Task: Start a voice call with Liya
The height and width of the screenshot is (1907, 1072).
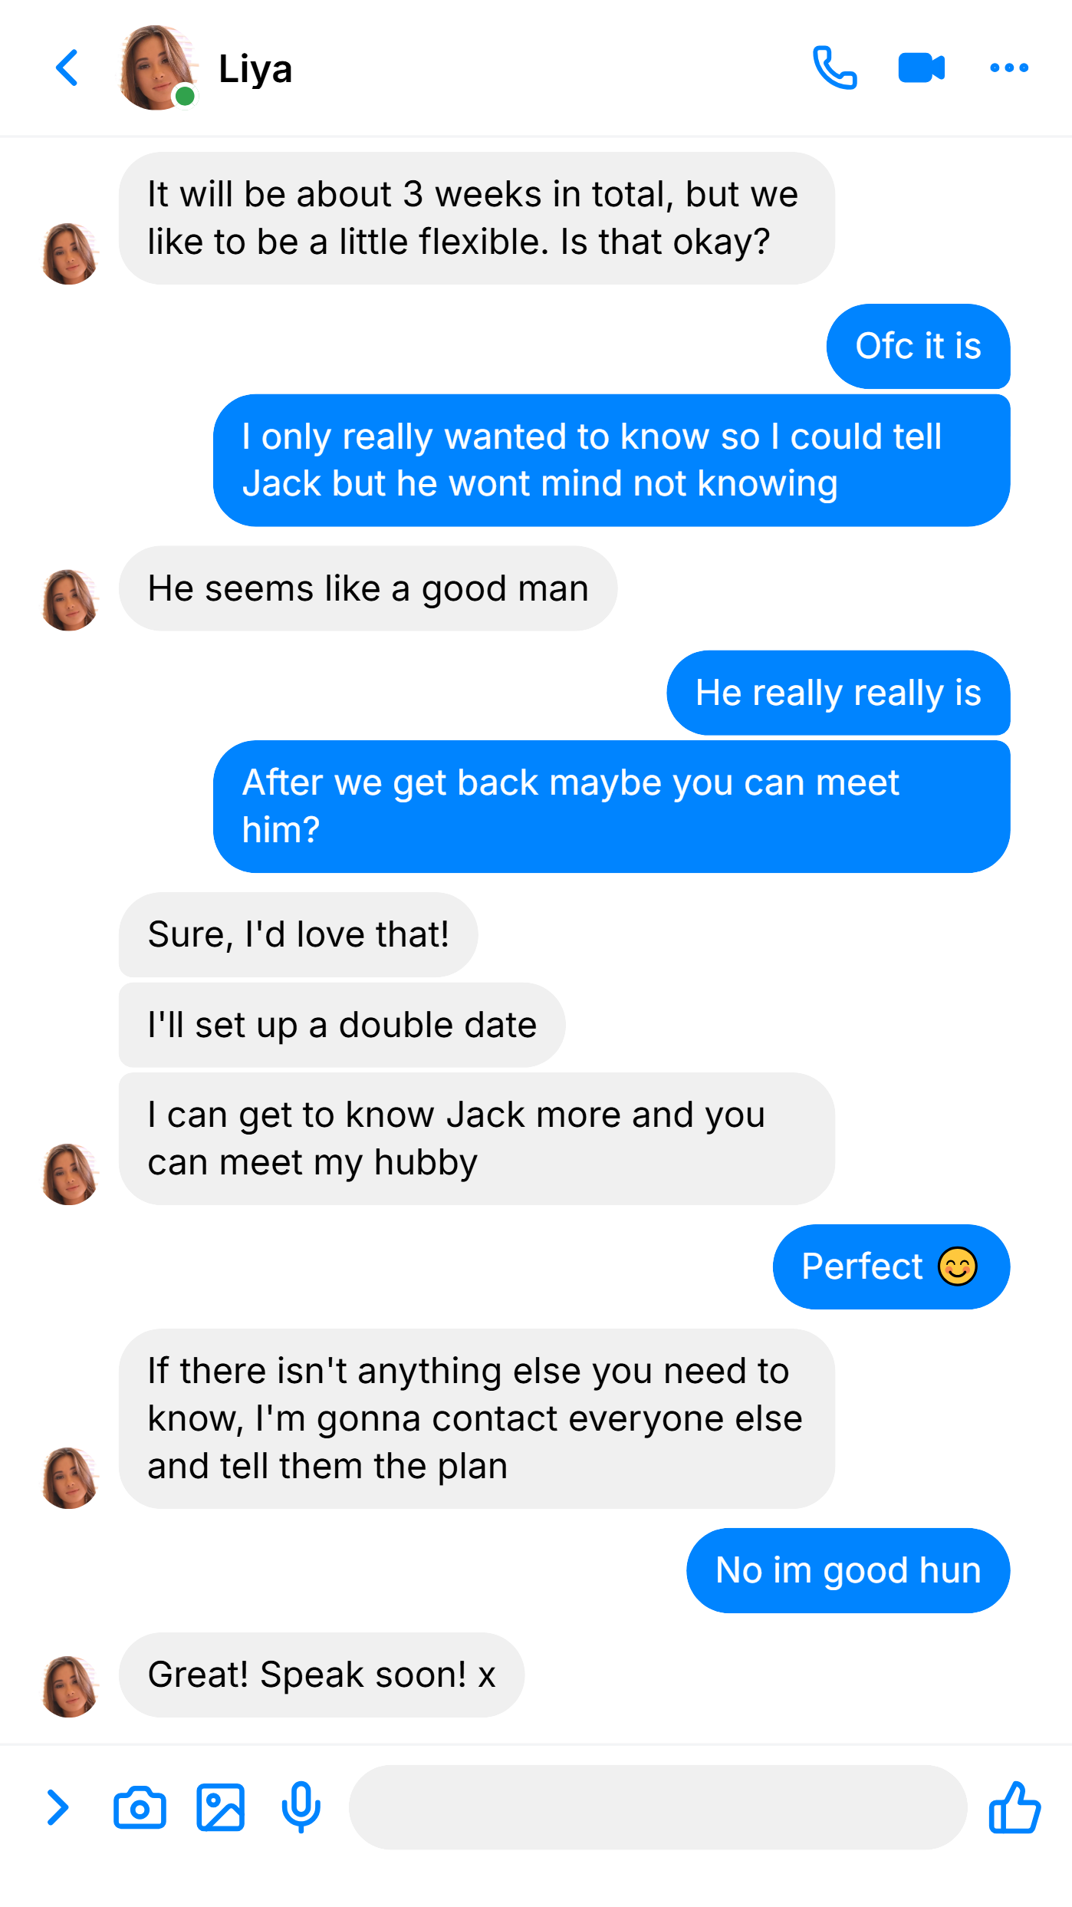Action: [x=834, y=68]
